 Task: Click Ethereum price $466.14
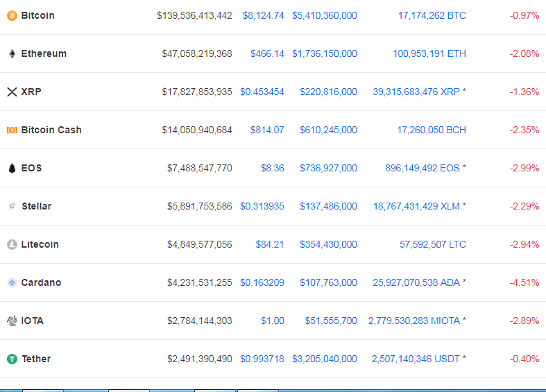tap(267, 53)
